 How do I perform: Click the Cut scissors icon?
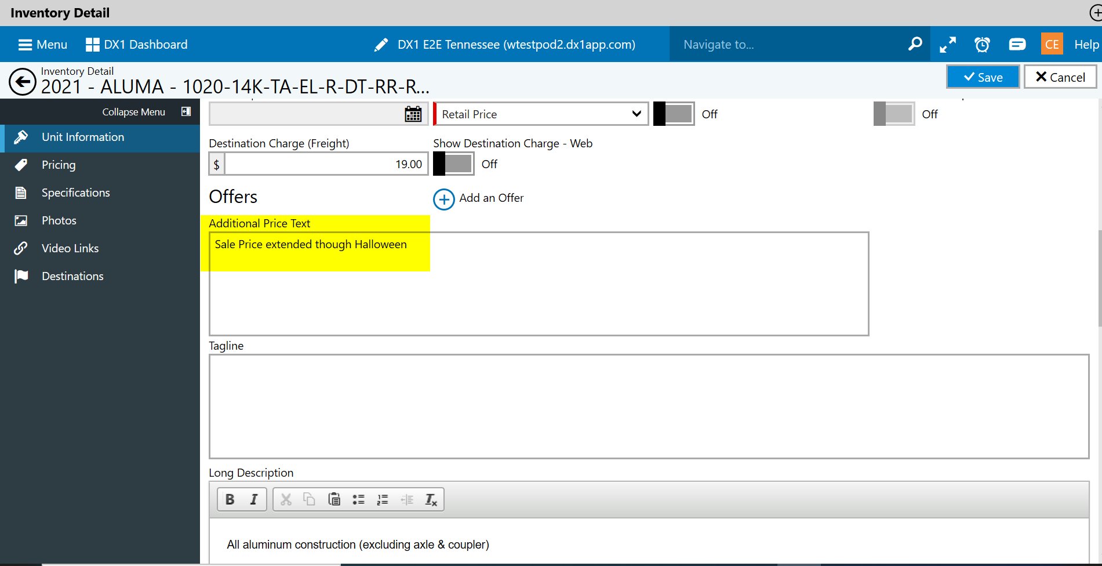click(x=286, y=499)
